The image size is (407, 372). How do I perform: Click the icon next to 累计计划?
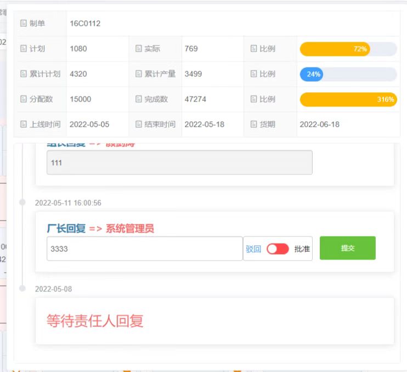click(23, 74)
